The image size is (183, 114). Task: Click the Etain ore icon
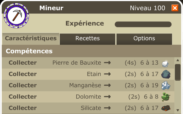point(166,74)
